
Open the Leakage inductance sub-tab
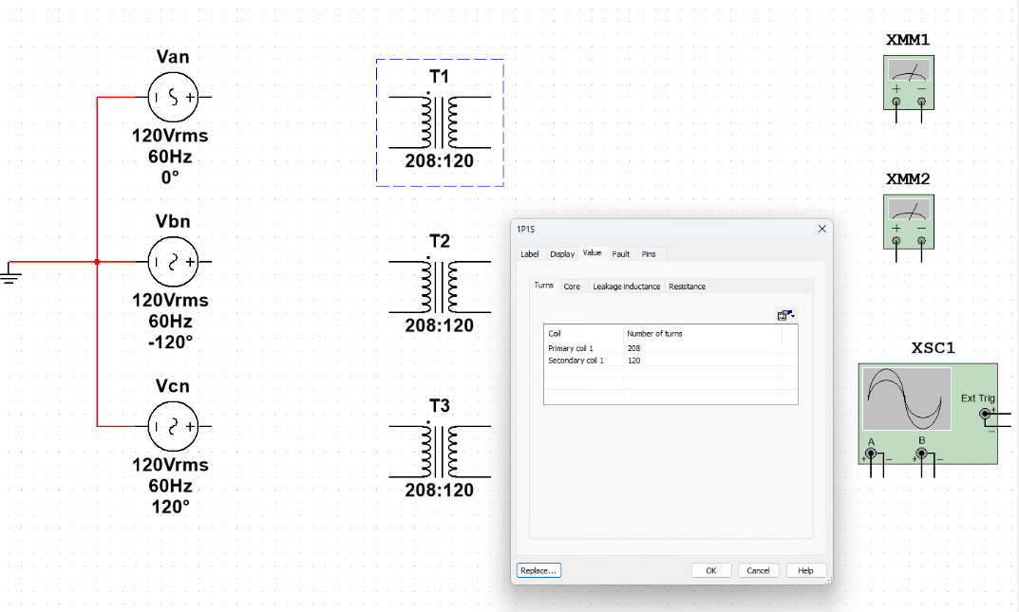[x=625, y=286]
